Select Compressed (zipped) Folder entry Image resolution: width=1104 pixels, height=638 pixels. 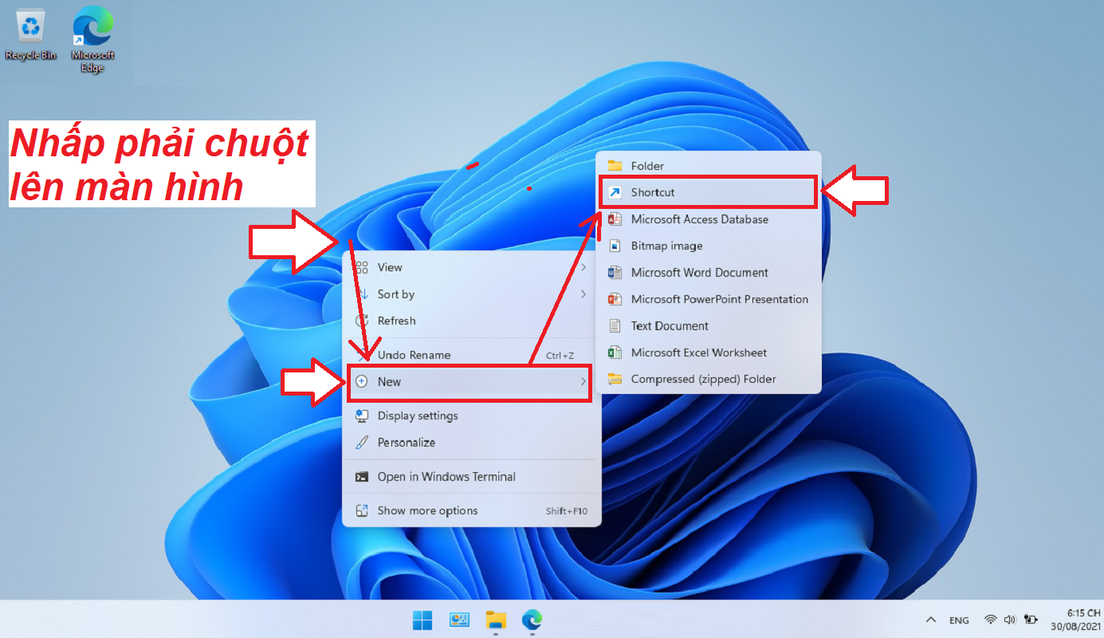(709, 379)
